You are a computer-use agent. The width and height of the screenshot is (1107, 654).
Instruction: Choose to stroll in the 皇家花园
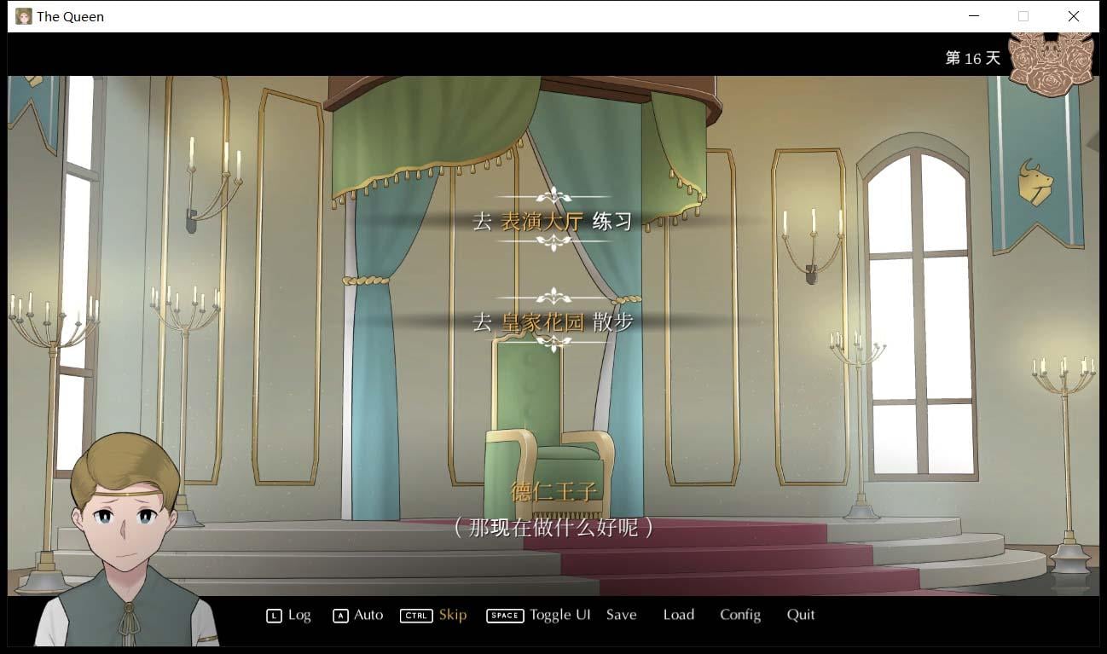tap(553, 321)
